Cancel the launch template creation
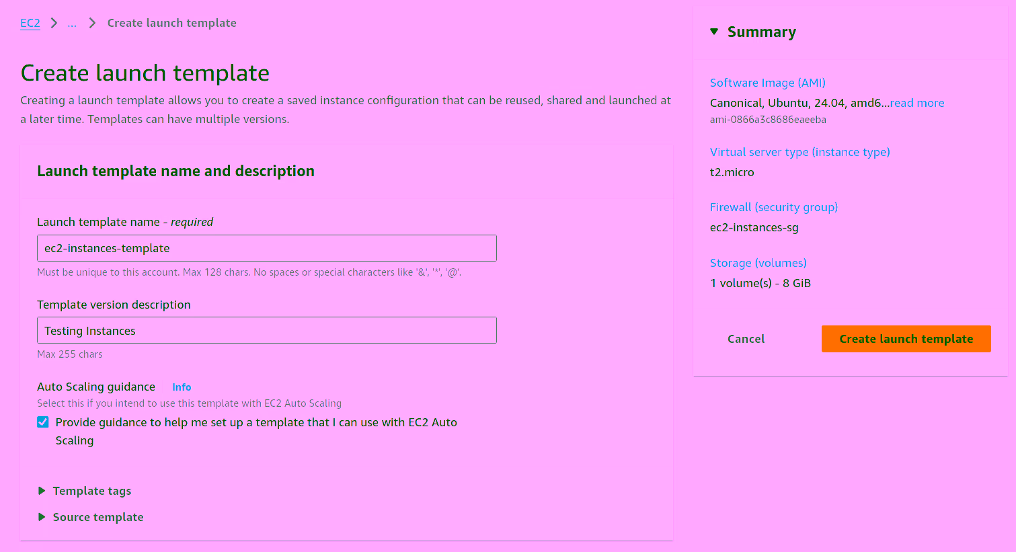 click(x=746, y=339)
